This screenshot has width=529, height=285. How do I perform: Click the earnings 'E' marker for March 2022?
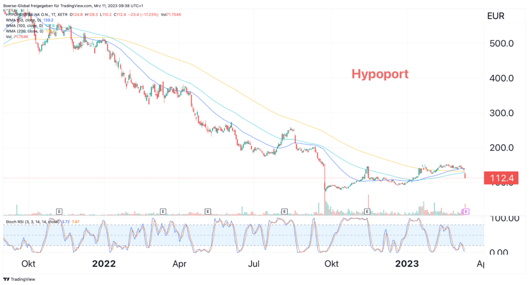pos(163,212)
